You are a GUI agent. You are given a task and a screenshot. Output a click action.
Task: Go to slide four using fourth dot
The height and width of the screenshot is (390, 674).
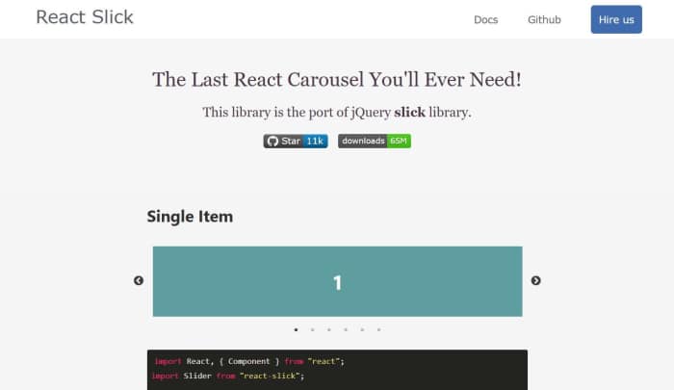click(x=346, y=329)
